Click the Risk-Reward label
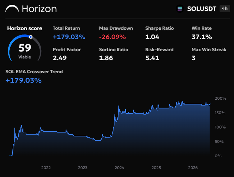234x177 pixels. 159,49
